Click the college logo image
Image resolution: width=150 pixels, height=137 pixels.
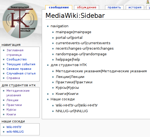(x=20, y=21)
